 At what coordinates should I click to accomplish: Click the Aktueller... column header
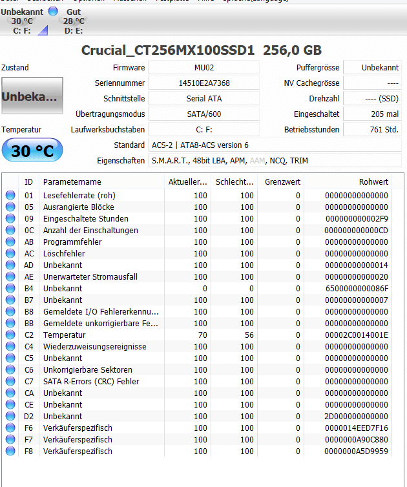[x=187, y=181]
